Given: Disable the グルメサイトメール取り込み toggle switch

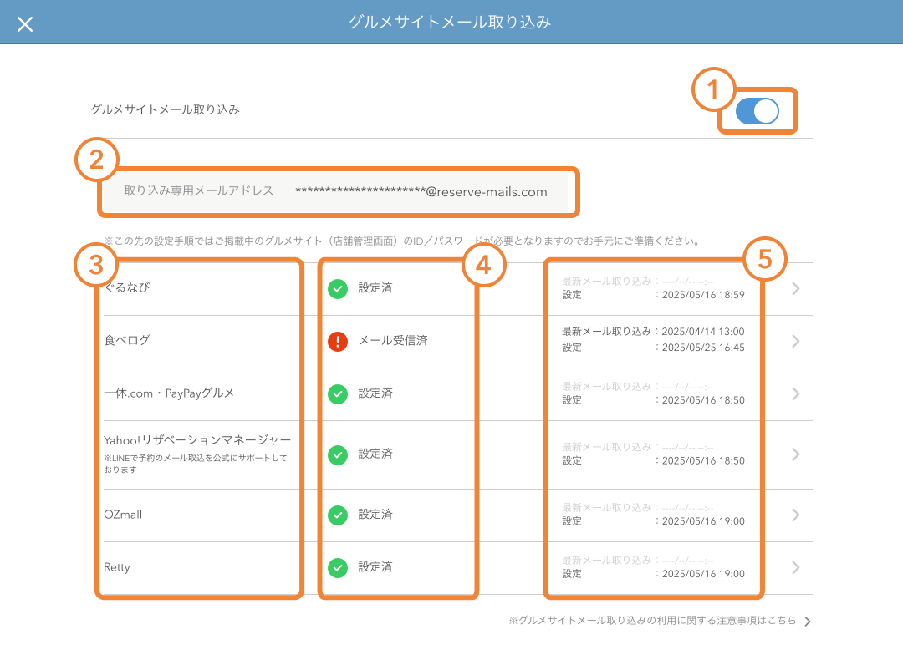Looking at the screenshot, I should click(x=756, y=110).
